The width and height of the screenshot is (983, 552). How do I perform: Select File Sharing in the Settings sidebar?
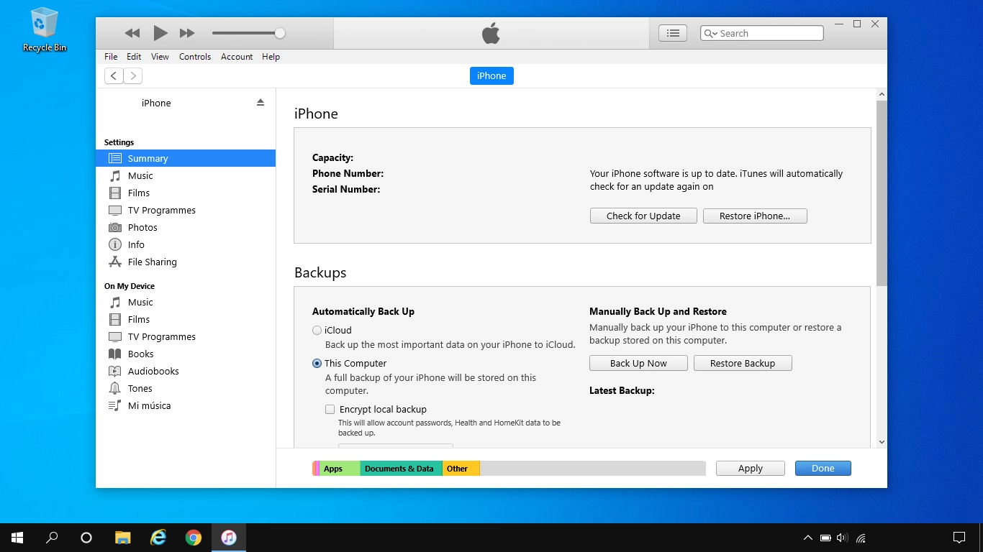tap(151, 262)
